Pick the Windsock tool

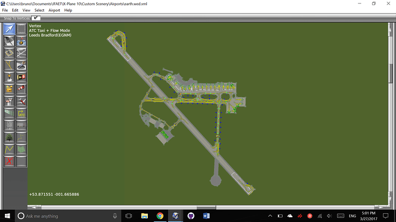(x=21, y=89)
